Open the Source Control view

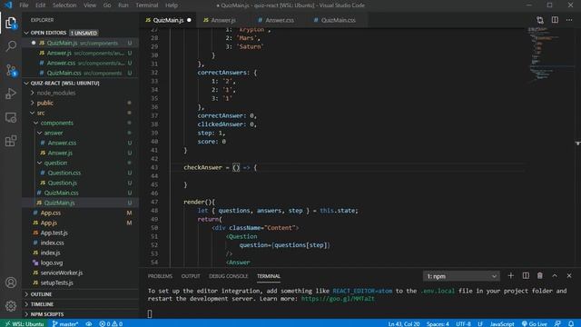click(11, 70)
